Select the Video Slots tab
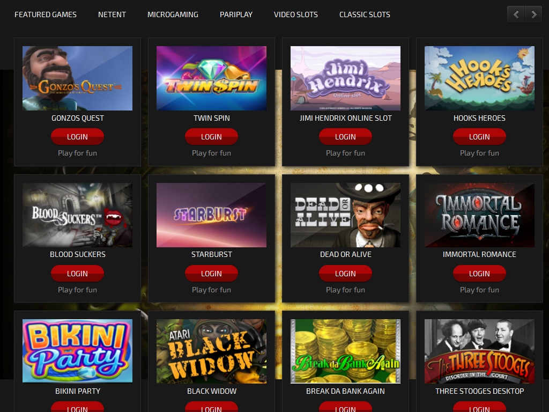Image resolution: width=549 pixels, height=412 pixels. click(296, 14)
